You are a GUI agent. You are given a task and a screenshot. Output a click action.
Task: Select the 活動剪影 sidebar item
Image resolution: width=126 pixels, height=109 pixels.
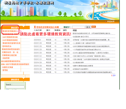(x=6, y=58)
